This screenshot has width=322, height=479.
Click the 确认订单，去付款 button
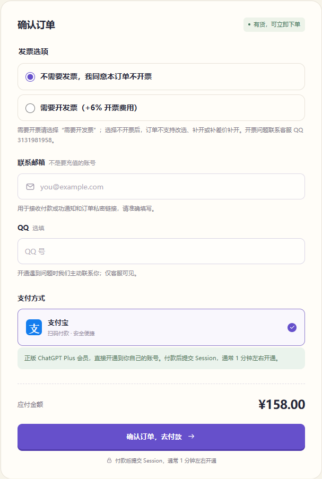161,437
